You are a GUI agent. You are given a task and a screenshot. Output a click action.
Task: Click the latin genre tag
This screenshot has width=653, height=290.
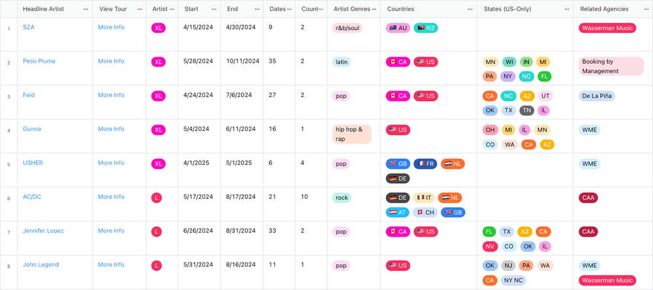(342, 62)
